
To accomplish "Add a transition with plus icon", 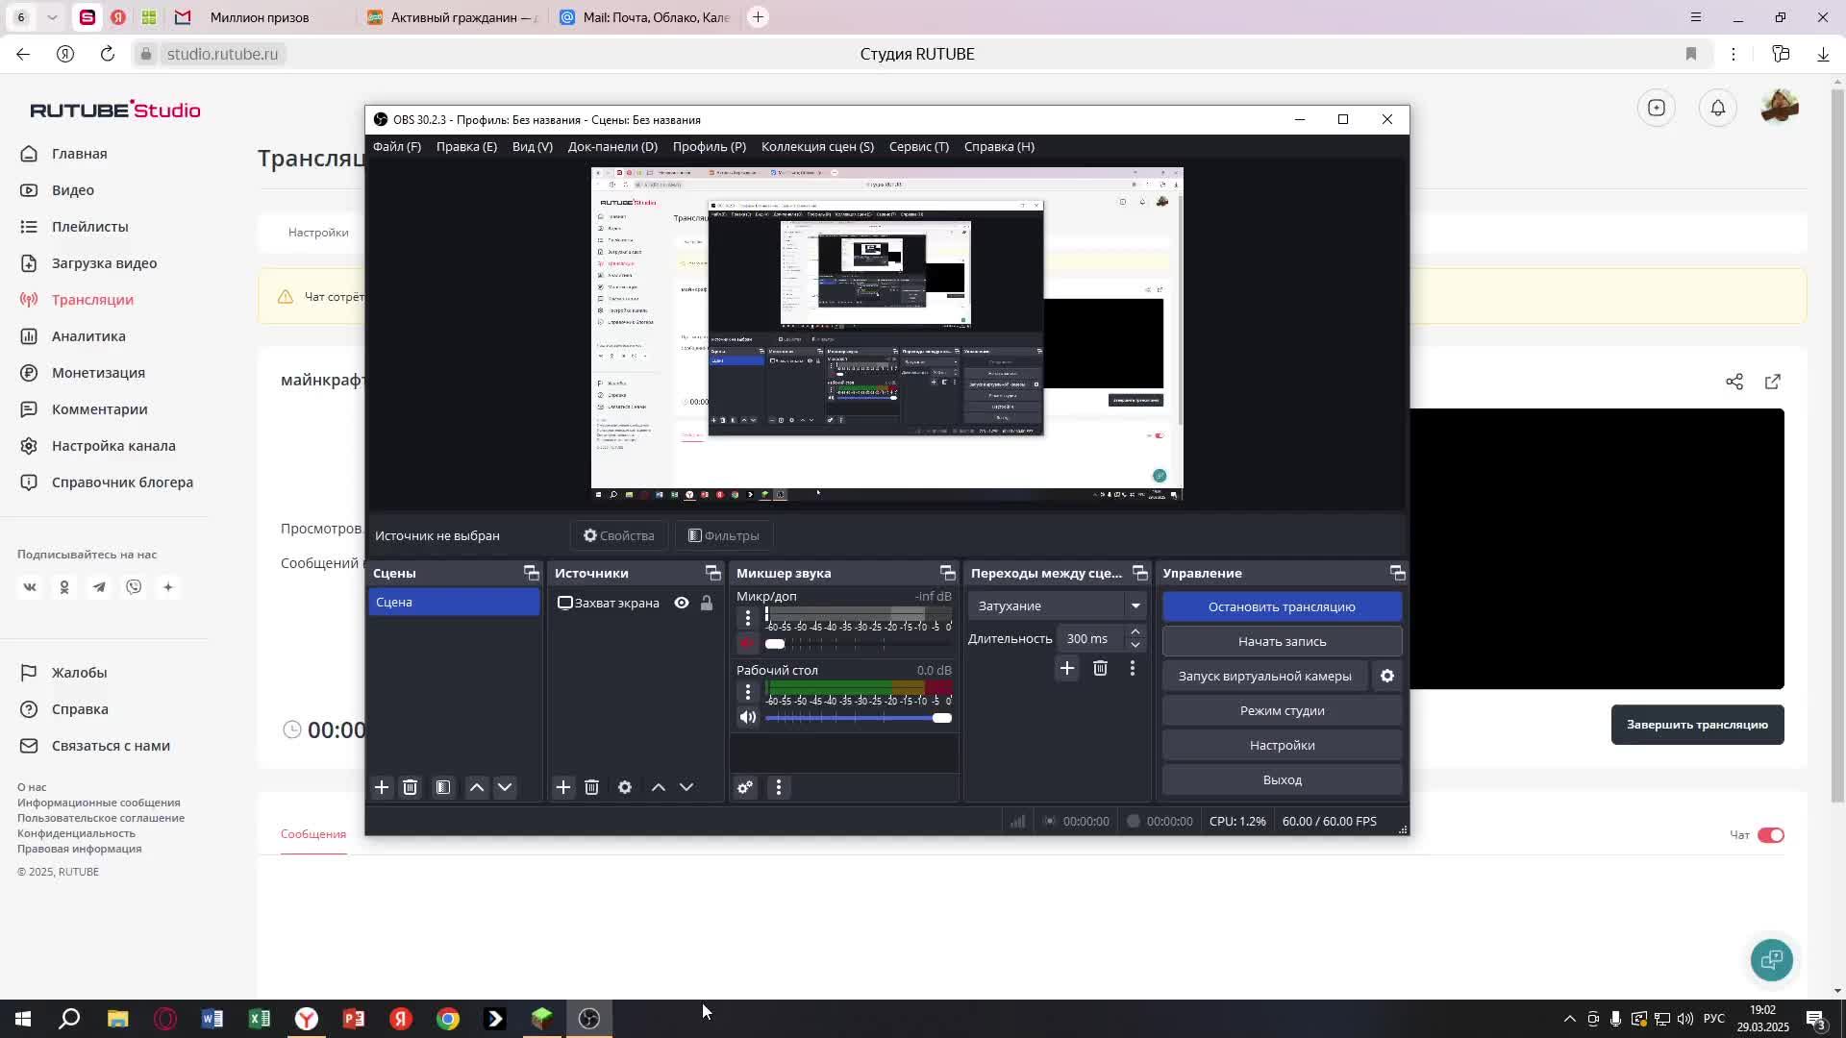I will [x=1067, y=669].
